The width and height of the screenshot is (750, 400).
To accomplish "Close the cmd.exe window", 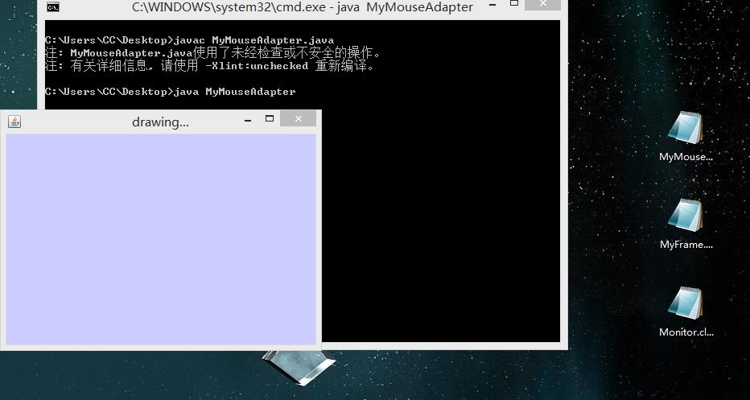I will (x=542, y=4).
